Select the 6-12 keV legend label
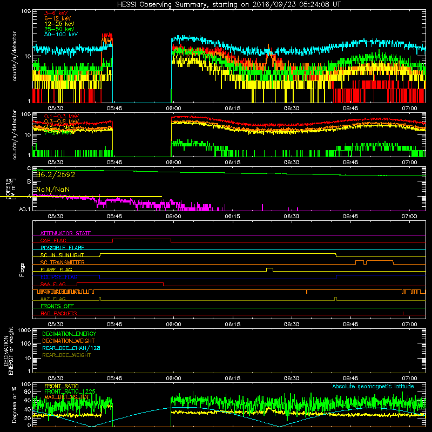432x432 pixels. [58, 18]
